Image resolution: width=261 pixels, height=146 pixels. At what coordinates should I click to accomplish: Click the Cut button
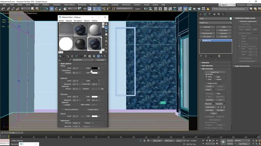pyautogui.click(x=220, y=100)
